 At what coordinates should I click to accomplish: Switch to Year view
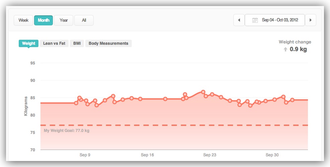point(64,20)
